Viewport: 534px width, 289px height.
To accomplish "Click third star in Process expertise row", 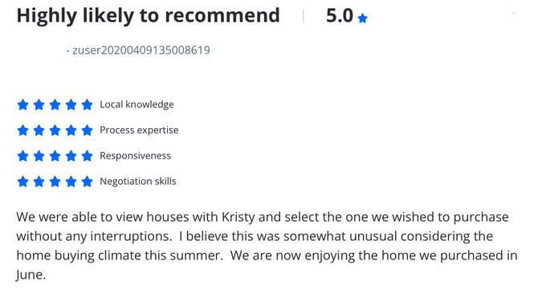I will (x=55, y=130).
